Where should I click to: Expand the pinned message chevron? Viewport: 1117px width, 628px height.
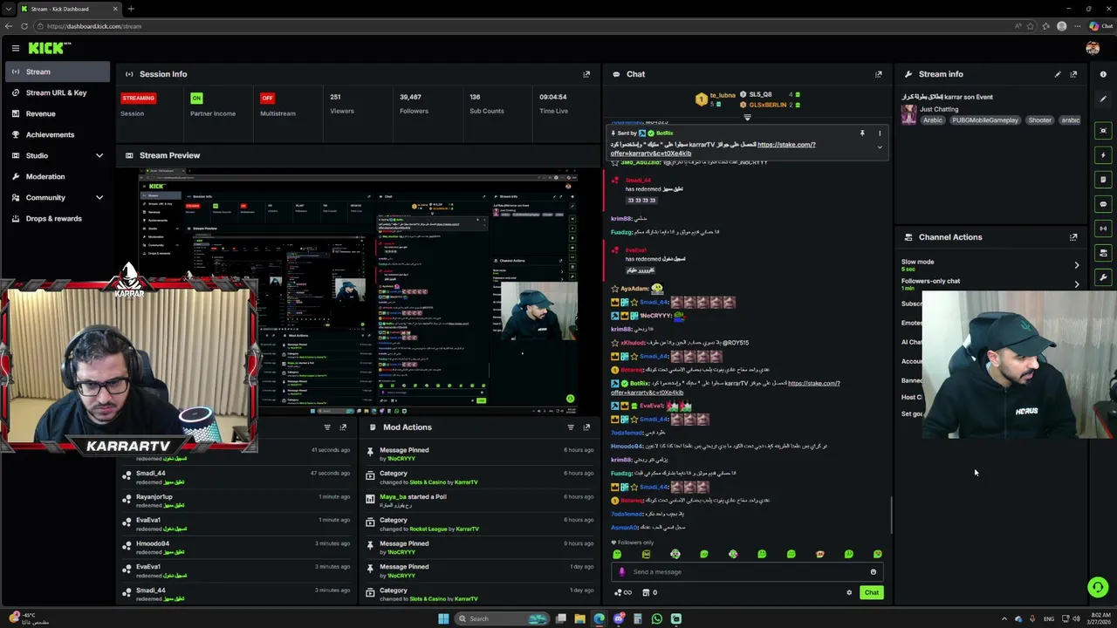point(880,147)
